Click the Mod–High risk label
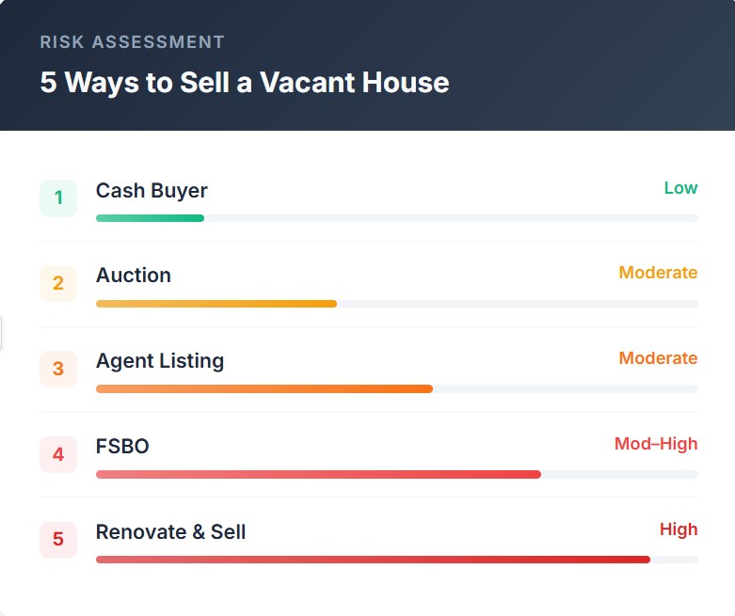Image resolution: width=735 pixels, height=616 pixels. pos(656,444)
